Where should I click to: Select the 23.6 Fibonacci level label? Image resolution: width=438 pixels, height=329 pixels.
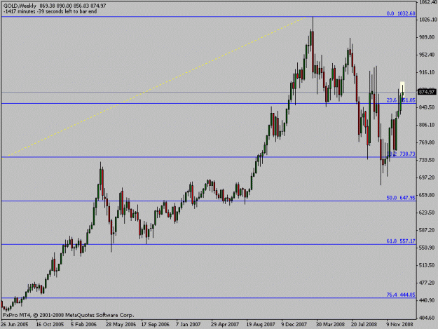click(x=401, y=100)
